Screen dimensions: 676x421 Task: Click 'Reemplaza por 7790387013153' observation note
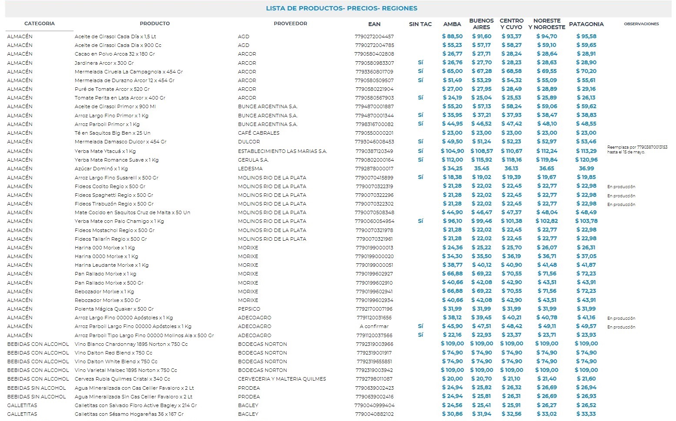coord(637,149)
